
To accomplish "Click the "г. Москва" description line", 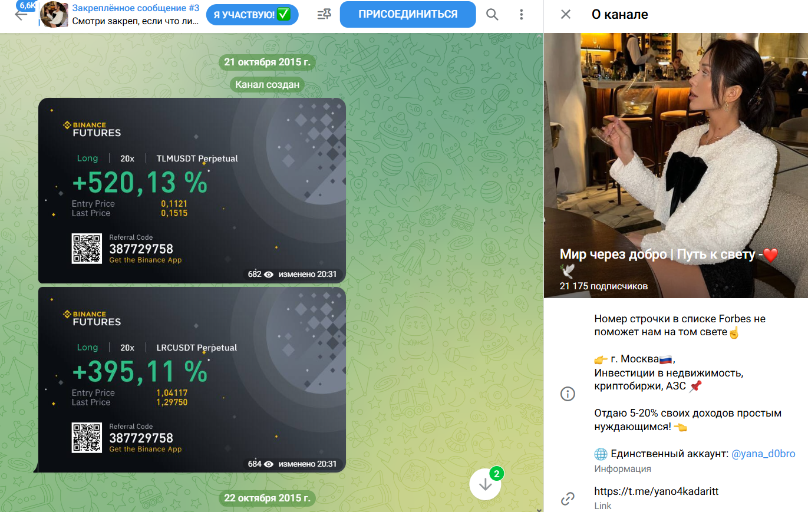I will tap(634, 359).
